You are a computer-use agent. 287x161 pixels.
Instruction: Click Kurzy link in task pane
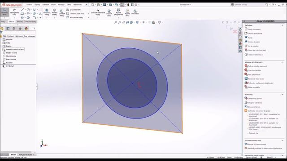pyautogui.click(x=250, y=38)
